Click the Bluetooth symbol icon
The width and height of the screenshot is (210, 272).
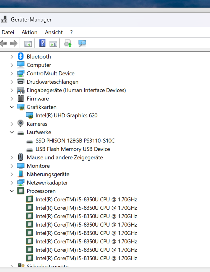pos(21,56)
